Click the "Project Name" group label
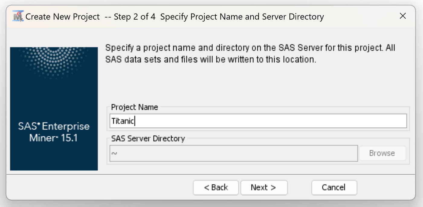The image size is (423, 207). coord(134,107)
